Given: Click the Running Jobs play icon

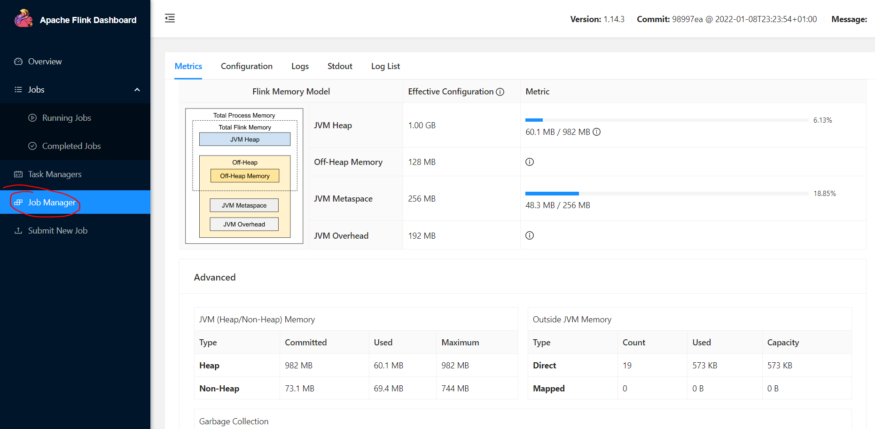Looking at the screenshot, I should coord(32,118).
